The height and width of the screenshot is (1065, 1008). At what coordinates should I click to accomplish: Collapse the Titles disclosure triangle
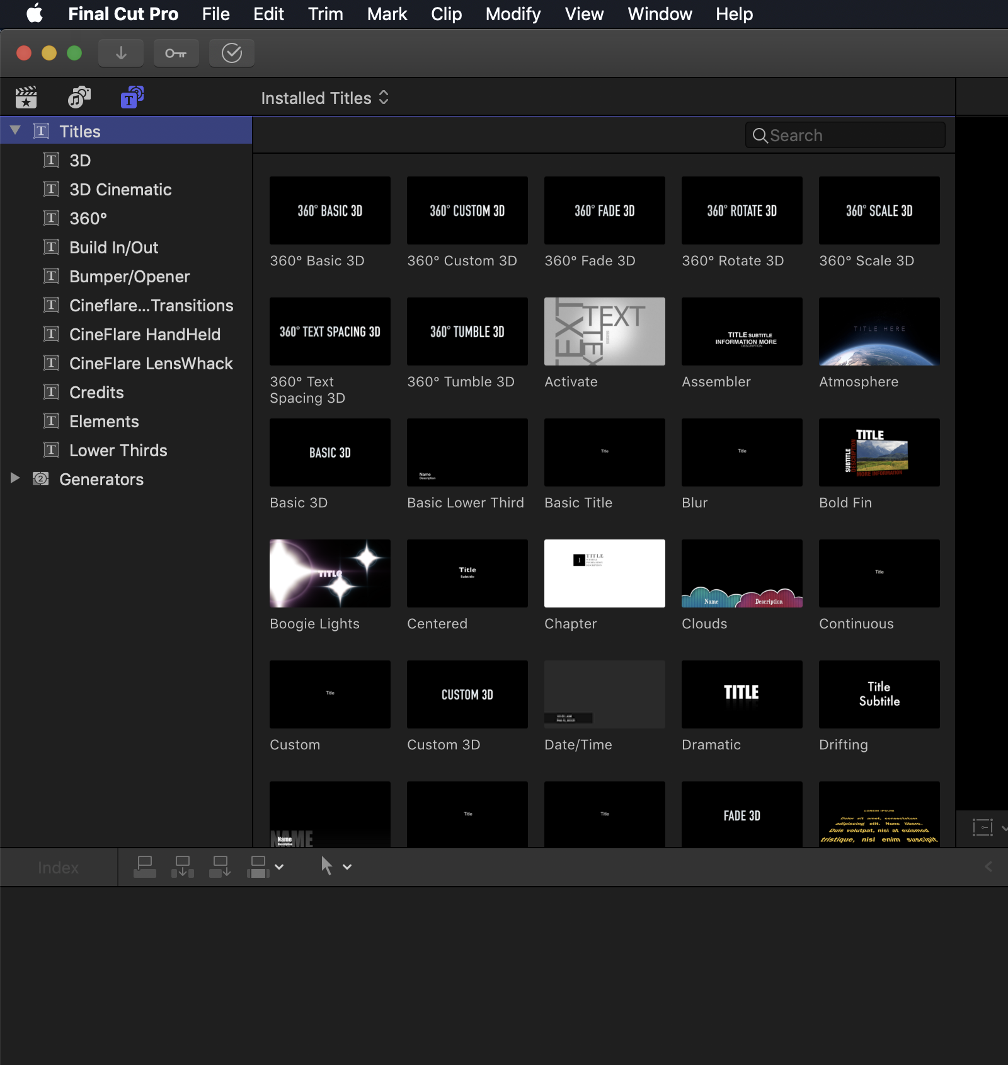coord(15,130)
